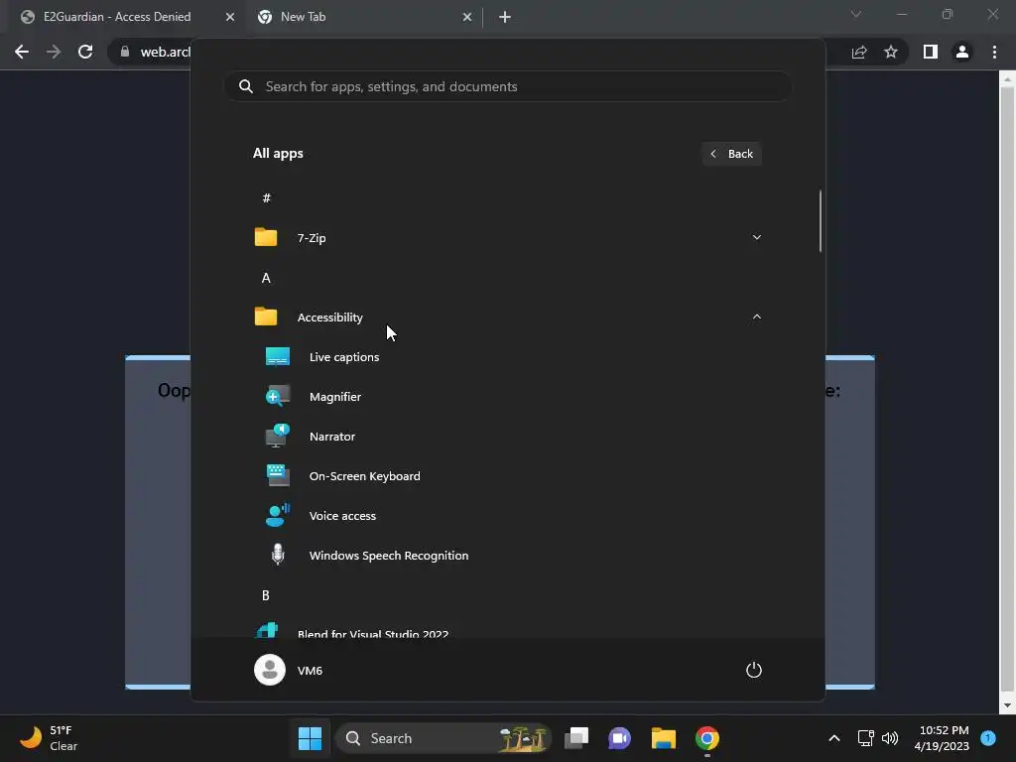Open File Explorer from taskbar
1016x762 pixels.
point(664,738)
